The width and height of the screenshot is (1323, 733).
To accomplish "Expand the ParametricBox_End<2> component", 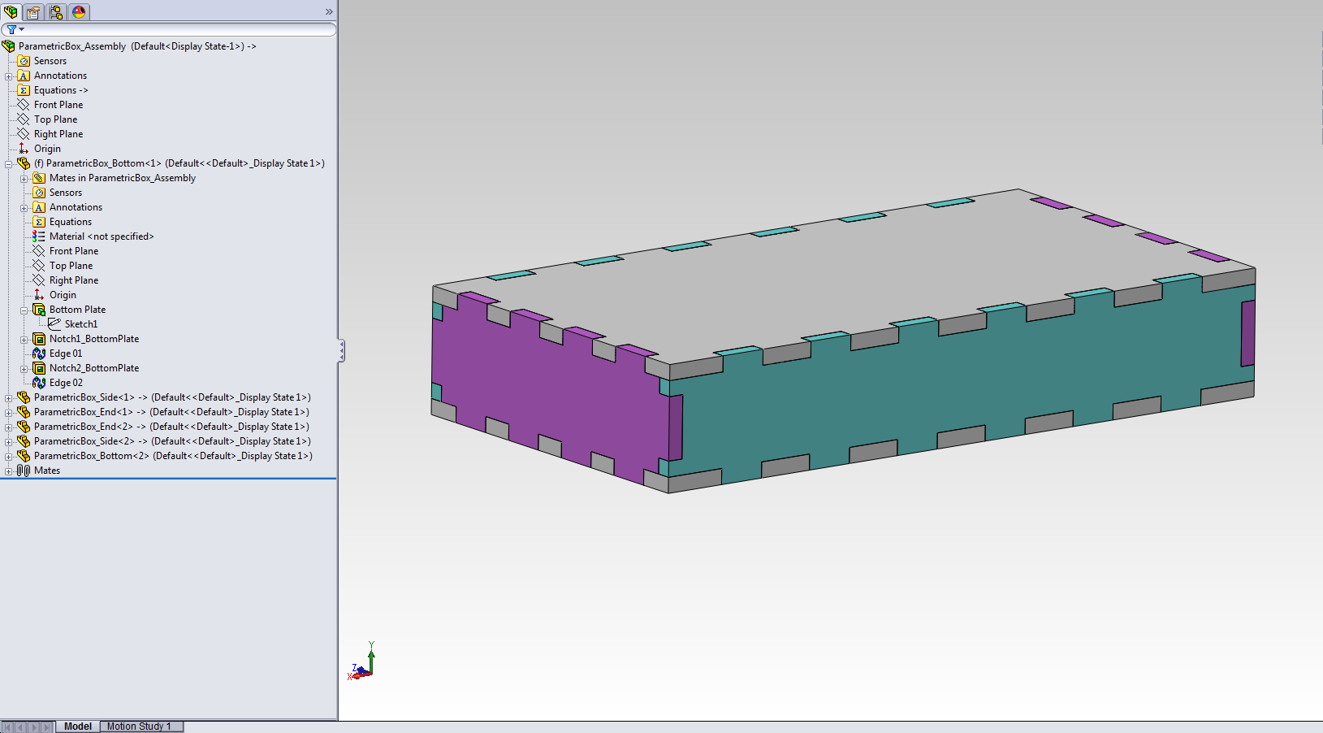I will (x=9, y=427).
